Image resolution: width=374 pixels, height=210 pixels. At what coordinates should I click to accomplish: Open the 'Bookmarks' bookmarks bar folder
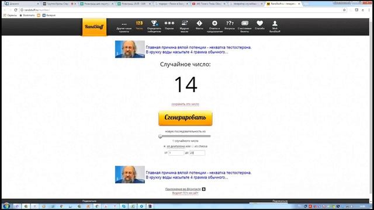click(27, 15)
